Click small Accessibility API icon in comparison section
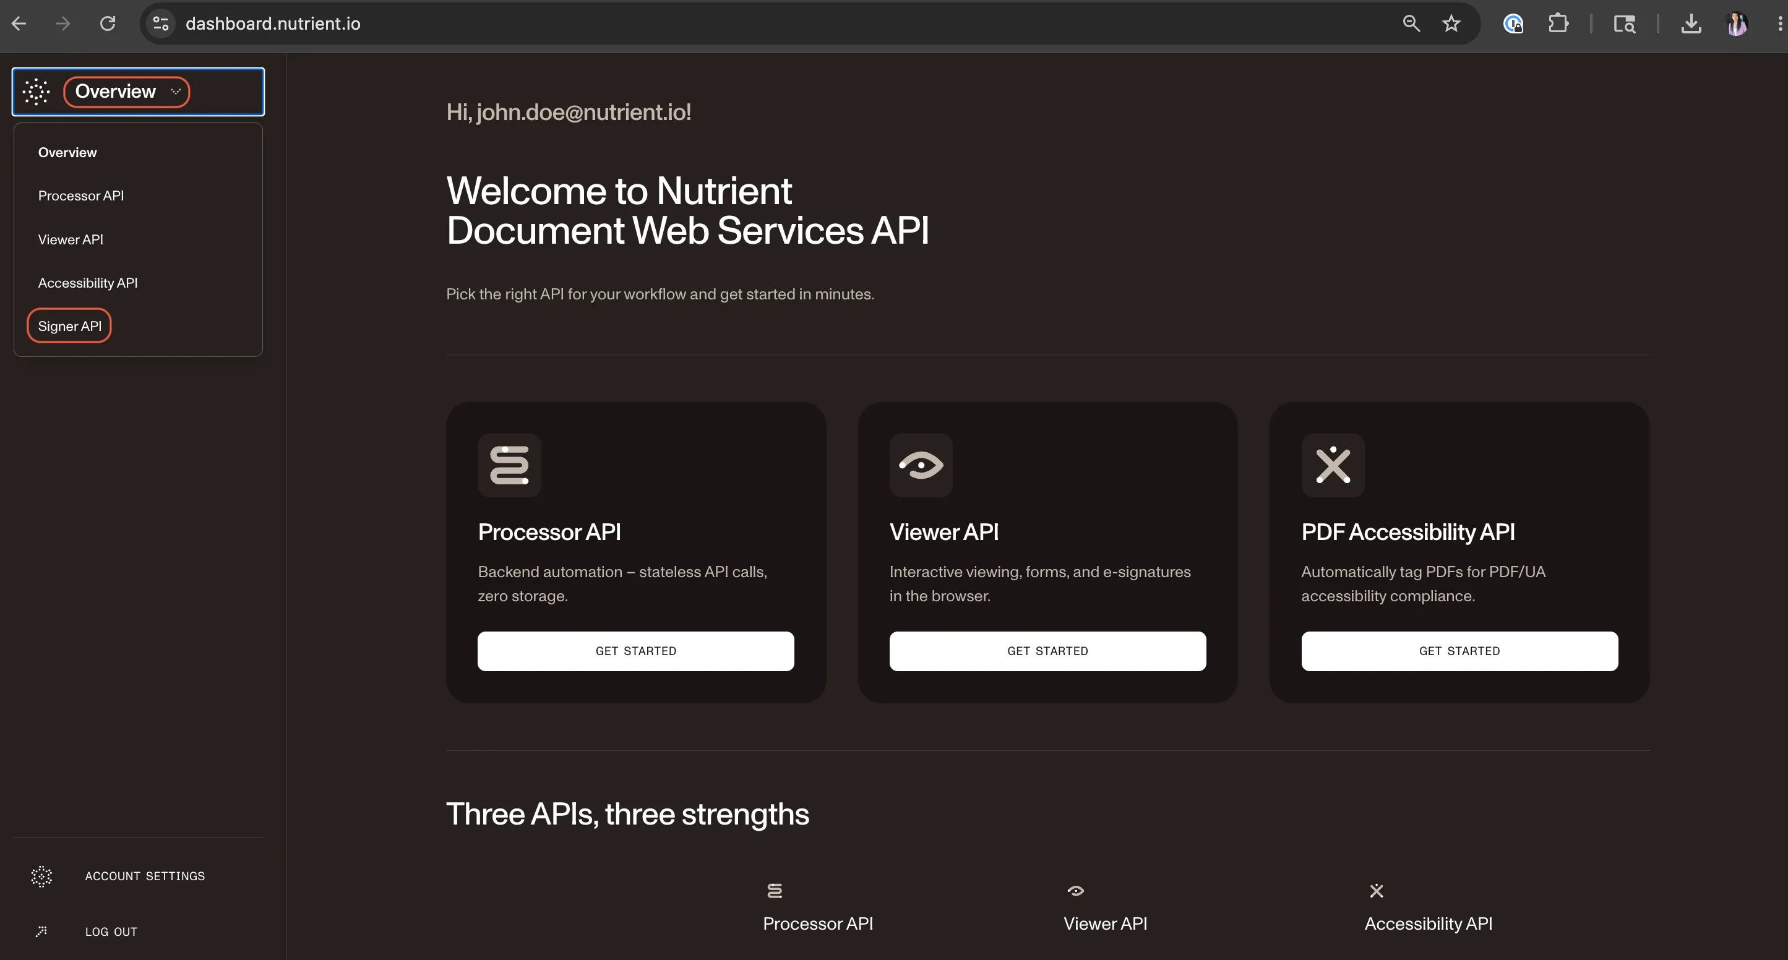 point(1377,891)
